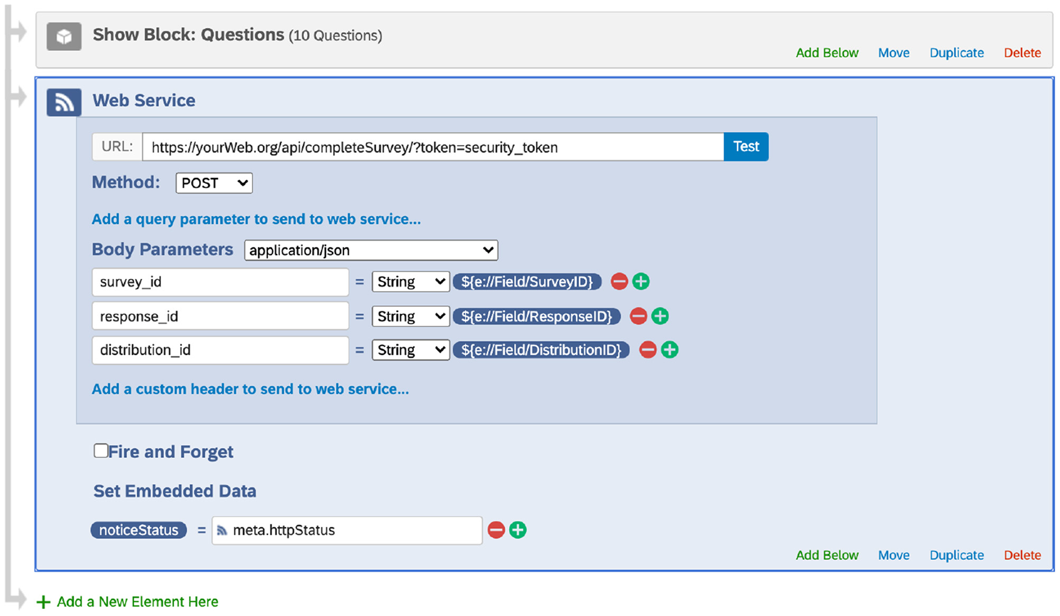Add embedded data after noticeStatus row
1060x616 pixels.
517,530
